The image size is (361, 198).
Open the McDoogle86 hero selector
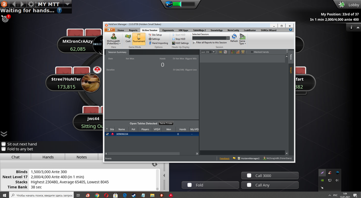click(x=113, y=39)
